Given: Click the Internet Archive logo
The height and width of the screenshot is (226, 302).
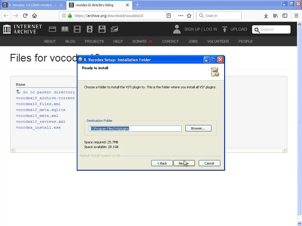Looking at the screenshot, I should tap(22, 29).
